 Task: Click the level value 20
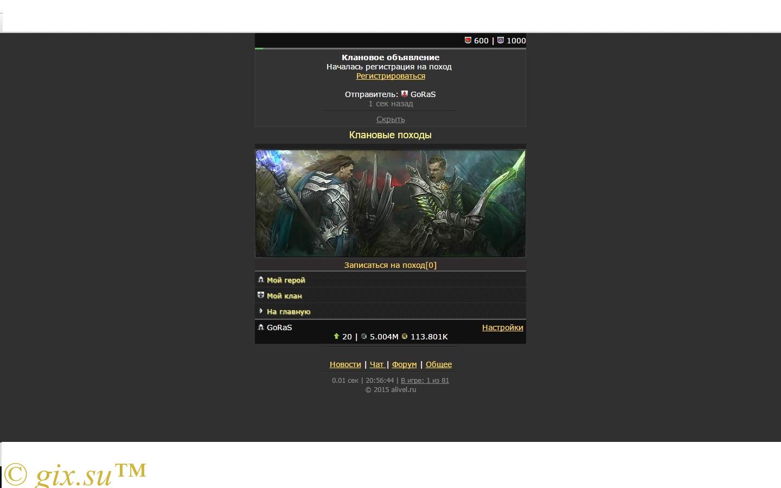(x=347, y=337)
